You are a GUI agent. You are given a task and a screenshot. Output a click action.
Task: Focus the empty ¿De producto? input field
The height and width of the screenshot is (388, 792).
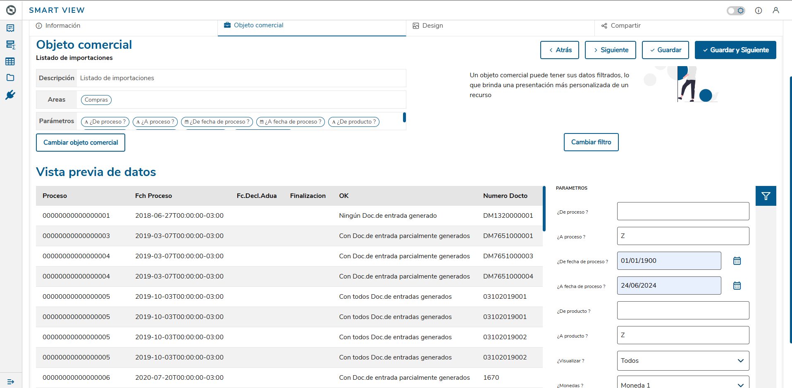point(683,310)
